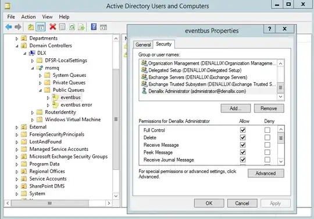314x219 pixels.
Task: Uncheck Allow for Full Control
Action: point(242,130)
